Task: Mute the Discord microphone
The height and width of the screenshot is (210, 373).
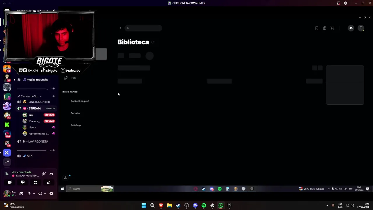Action: click(29, 193)
